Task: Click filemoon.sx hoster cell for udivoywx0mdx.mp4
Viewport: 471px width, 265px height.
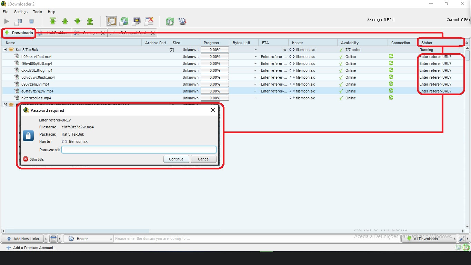Action: click(313, 77)
